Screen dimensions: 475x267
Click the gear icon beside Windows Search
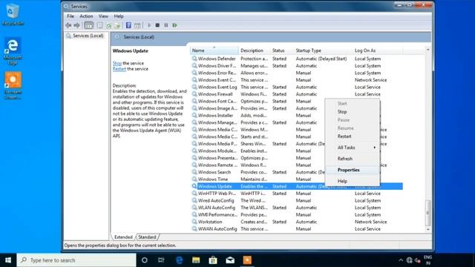point(194,172)
